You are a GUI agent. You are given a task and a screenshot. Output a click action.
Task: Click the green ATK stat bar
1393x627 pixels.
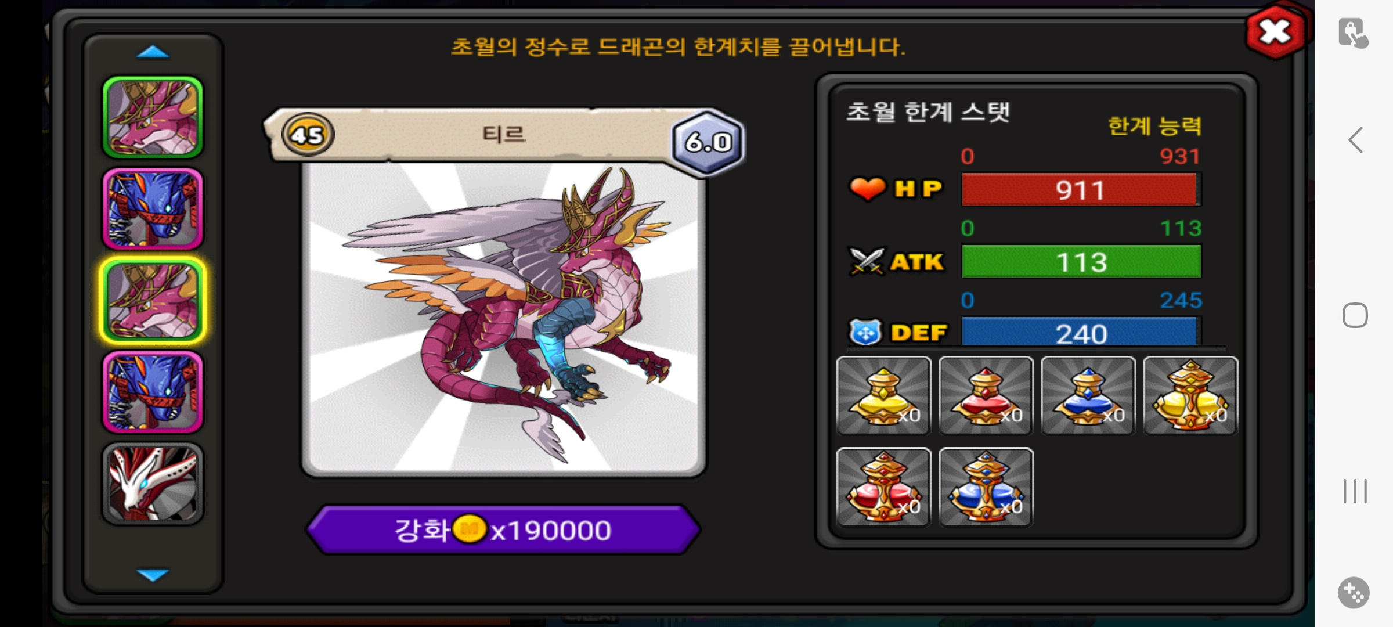point(1081,261)
